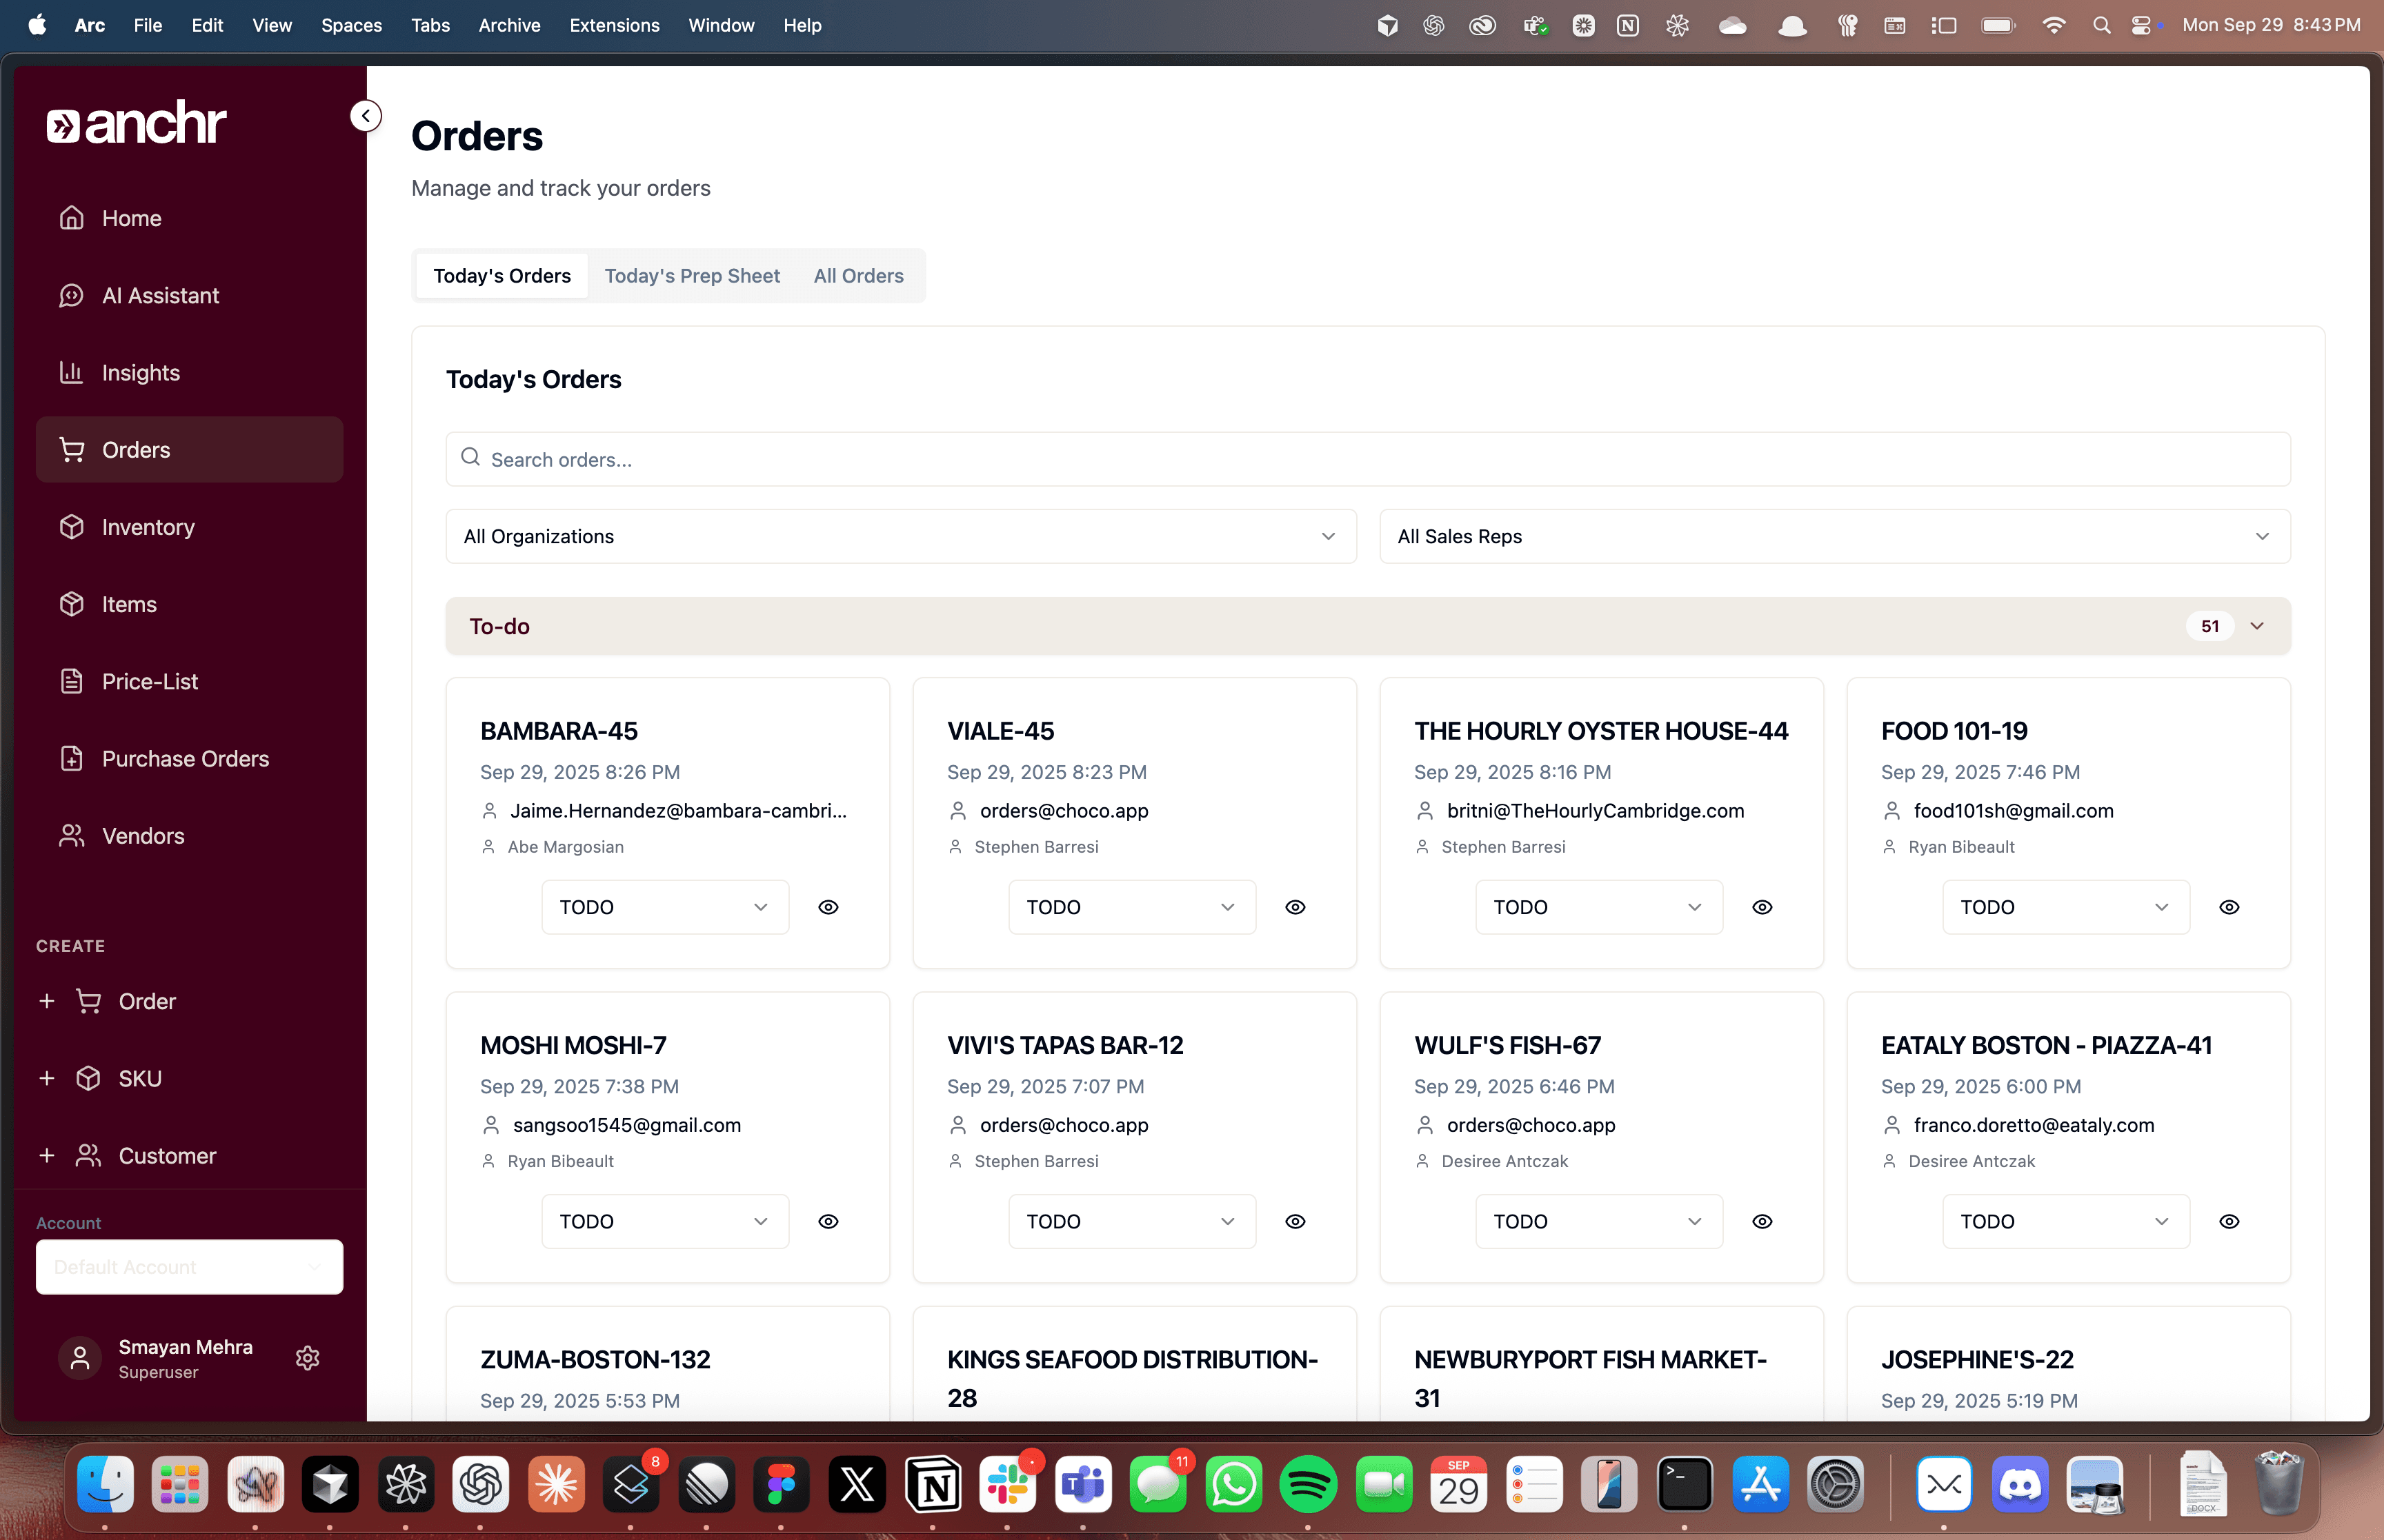Switch to Today's Prep Sheet tab
The height and width of the screenshot is (1540, 2384).
click(x=693, y=276)
